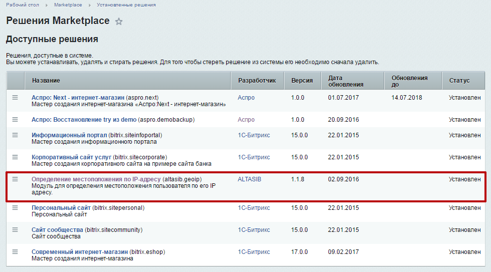Click Установлен status in Современный интернет-магазин row

coord(465,251)
